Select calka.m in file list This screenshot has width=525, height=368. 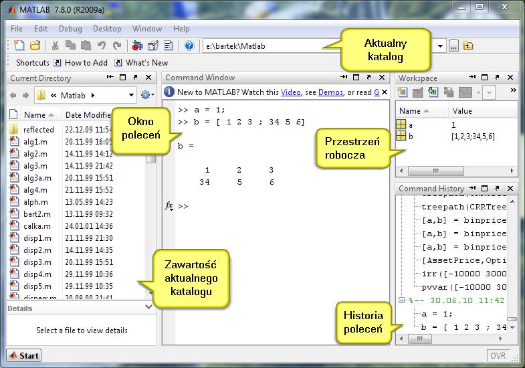coord(37,226)
